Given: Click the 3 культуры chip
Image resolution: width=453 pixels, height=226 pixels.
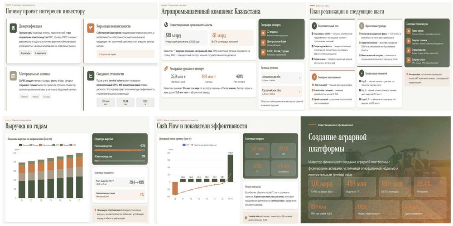Looking at the screenshot, I should (25, 53).
